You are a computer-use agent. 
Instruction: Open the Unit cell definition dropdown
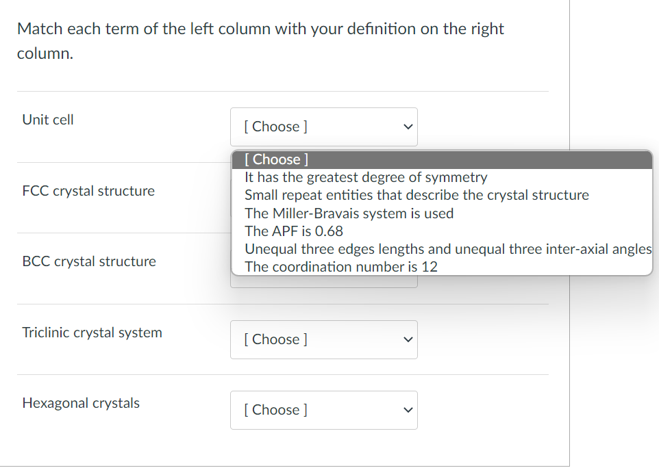(x=323, y=127)
